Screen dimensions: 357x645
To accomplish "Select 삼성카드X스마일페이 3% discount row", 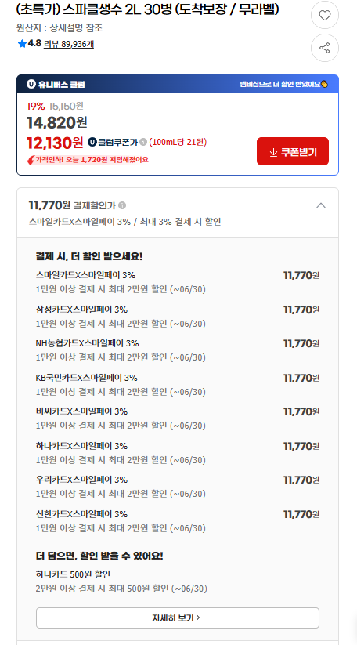I will tap(178, 317).
